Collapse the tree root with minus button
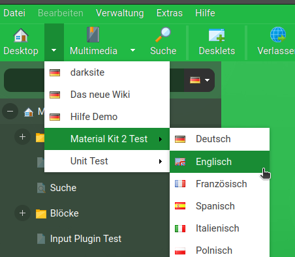This screenshot has height=257, width=295. tap(10, 112)
